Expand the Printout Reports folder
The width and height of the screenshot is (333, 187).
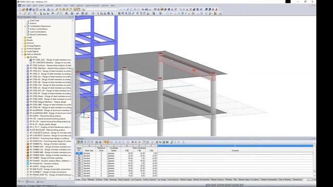(x=22, y=48)
